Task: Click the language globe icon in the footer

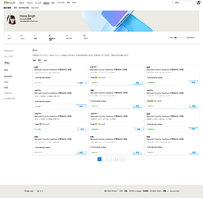Action: pyautogui.click(x=25, y=191)
